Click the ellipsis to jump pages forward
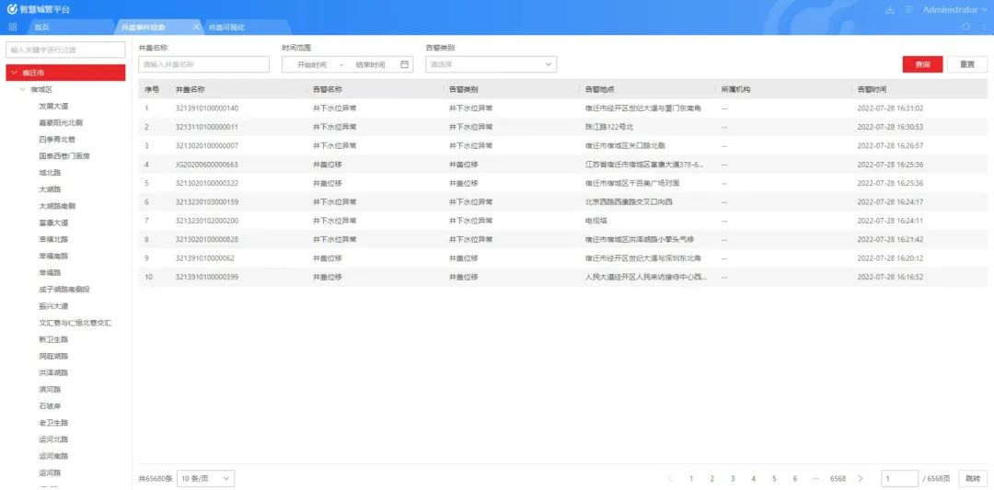 point(815,478)
